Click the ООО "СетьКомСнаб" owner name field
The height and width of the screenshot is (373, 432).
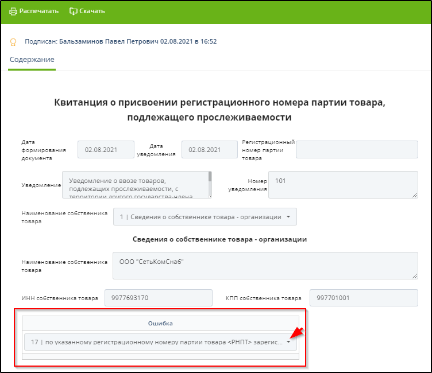coord(264,265)
